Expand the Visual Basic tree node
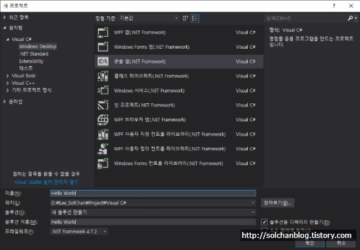 tap(8, 76)
